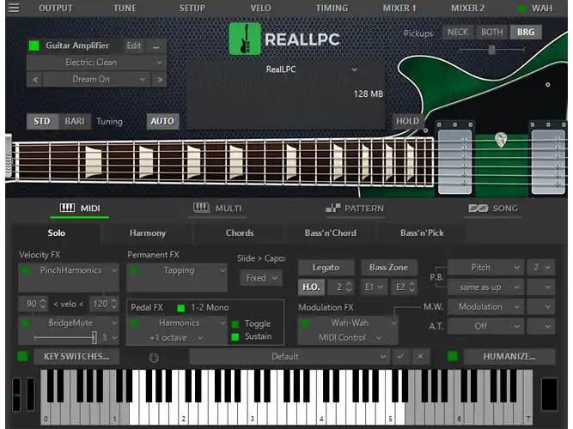This screenshot has height=429, width=573.
Task: Open the RealLPC instrument dropdown
Action: coord(311,69)
